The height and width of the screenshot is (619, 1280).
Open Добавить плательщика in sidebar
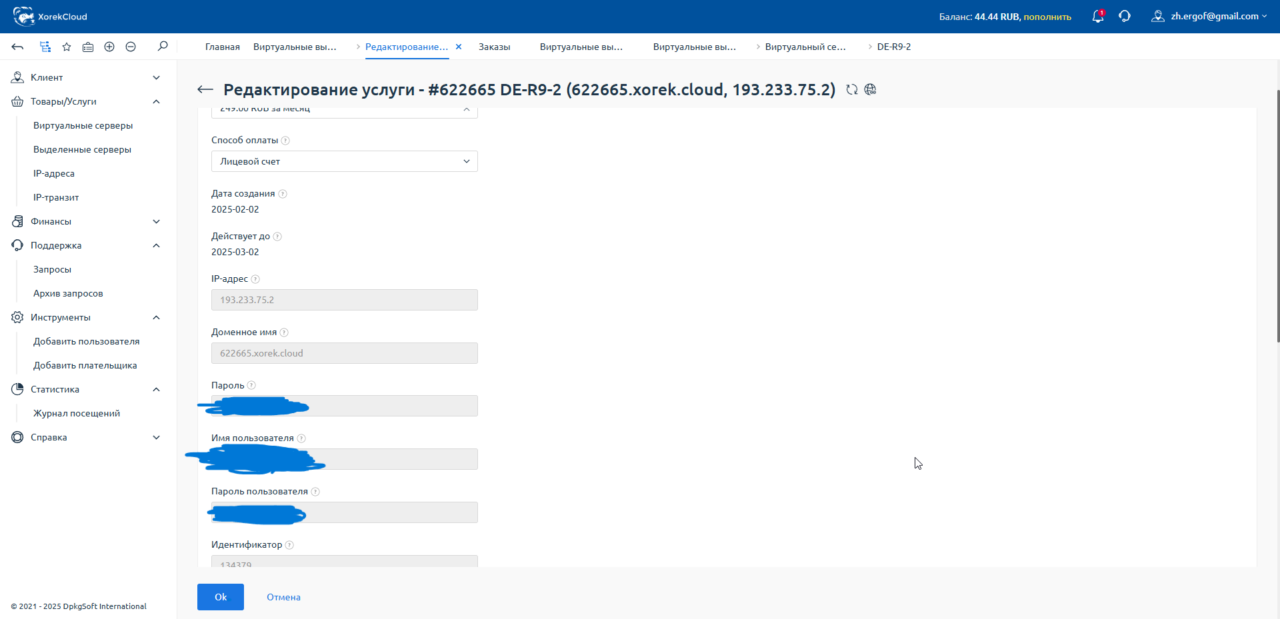point(85,365)
